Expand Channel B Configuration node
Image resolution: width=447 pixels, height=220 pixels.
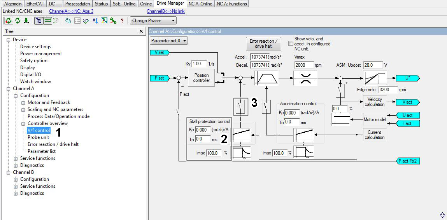tap(16, 180)
